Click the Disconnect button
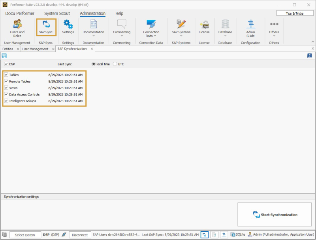Image resolution: width=316 pixels, height=240 pixels. point(80,235)
